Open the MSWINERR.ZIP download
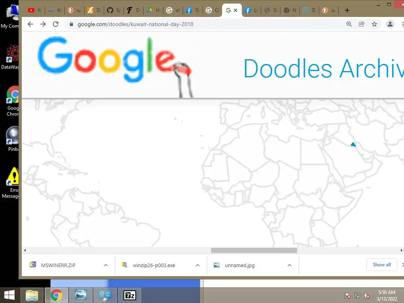This screenshot has width=404, height=303. click(58, 265)
